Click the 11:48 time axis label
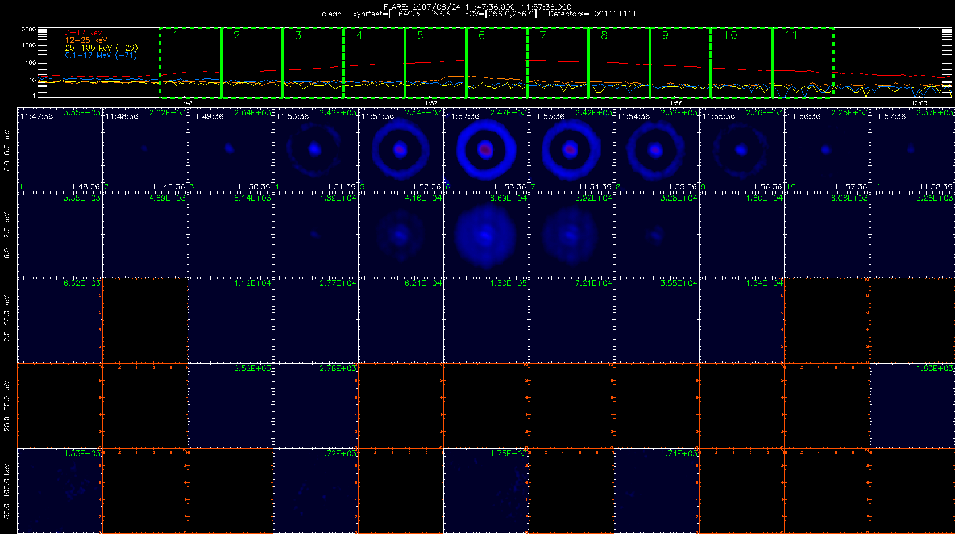Viewport: 955px width, 534px height. pyautogui.click(x=185, y=103)
